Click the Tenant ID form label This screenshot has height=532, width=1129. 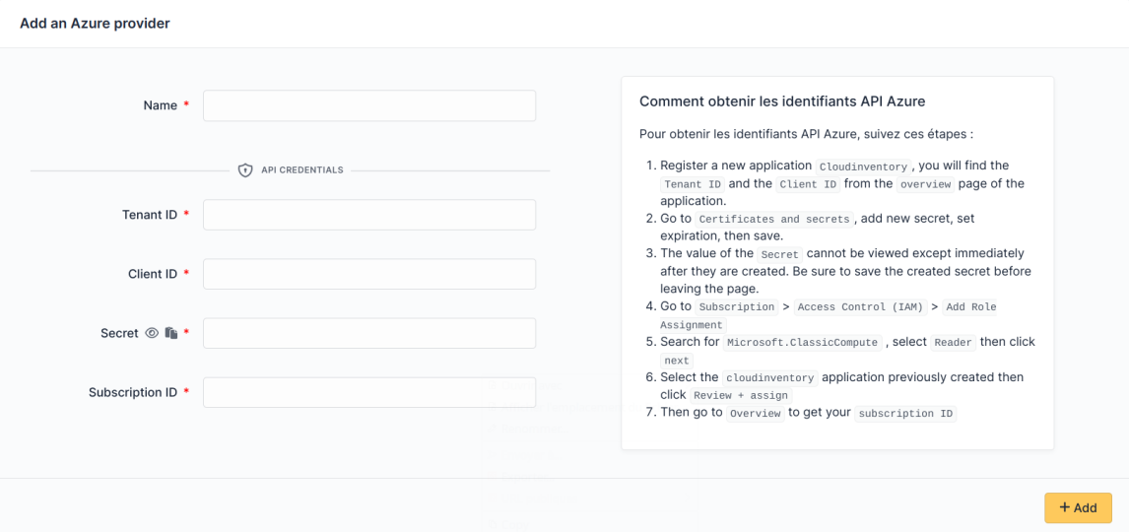pyautogui.click(x=150, y=215)
